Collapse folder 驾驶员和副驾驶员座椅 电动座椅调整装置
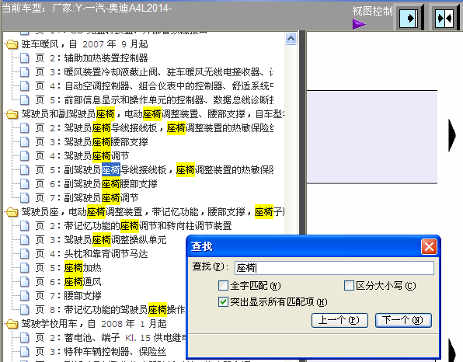463x362 pixels. click(12, 114)
